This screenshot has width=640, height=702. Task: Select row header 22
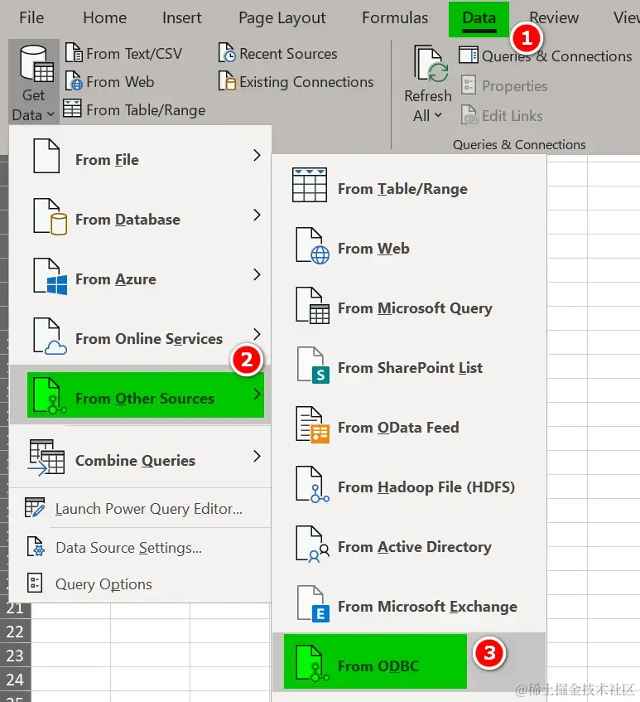click(15, 632)
